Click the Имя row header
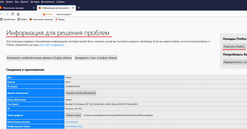The width and height of the screenshot is (247, 129). click(36, 77)
